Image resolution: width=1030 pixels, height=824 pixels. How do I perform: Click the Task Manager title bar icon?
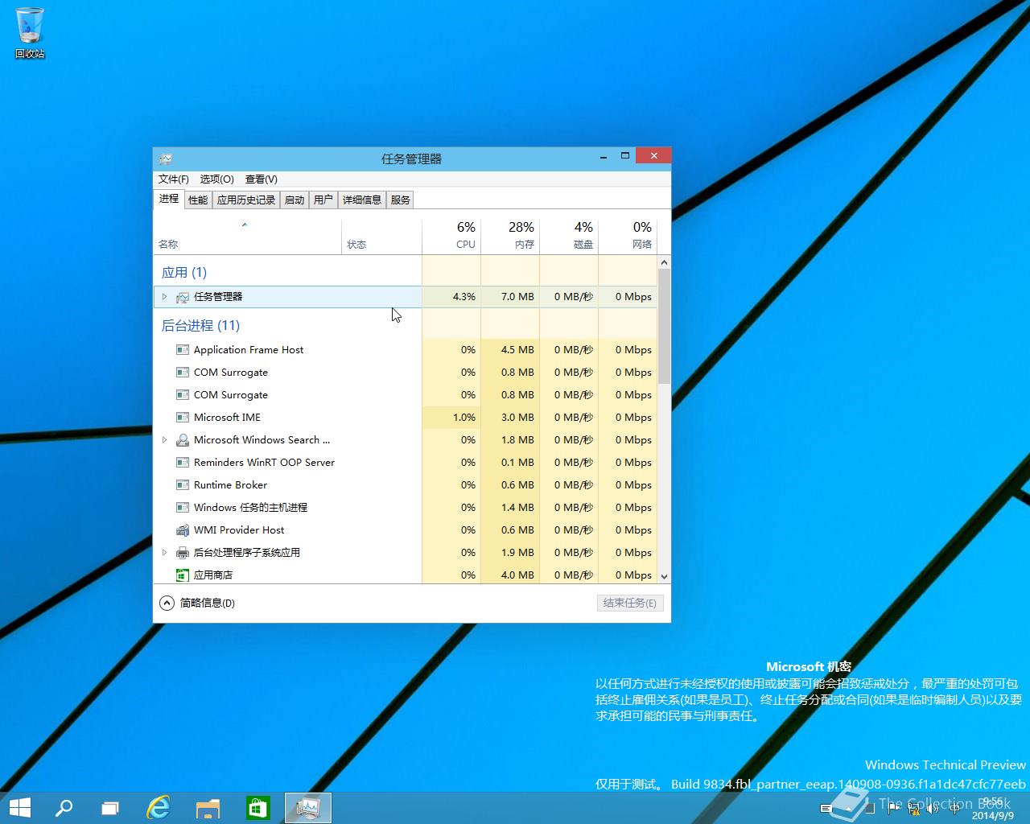tap(165, 159)
